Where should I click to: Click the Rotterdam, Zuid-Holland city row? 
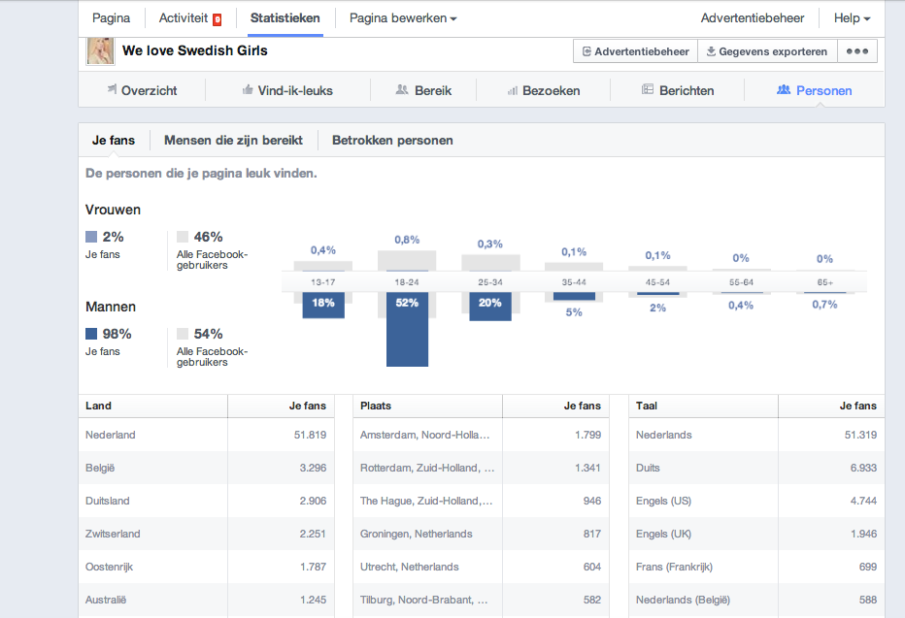[x=481, y=468]
